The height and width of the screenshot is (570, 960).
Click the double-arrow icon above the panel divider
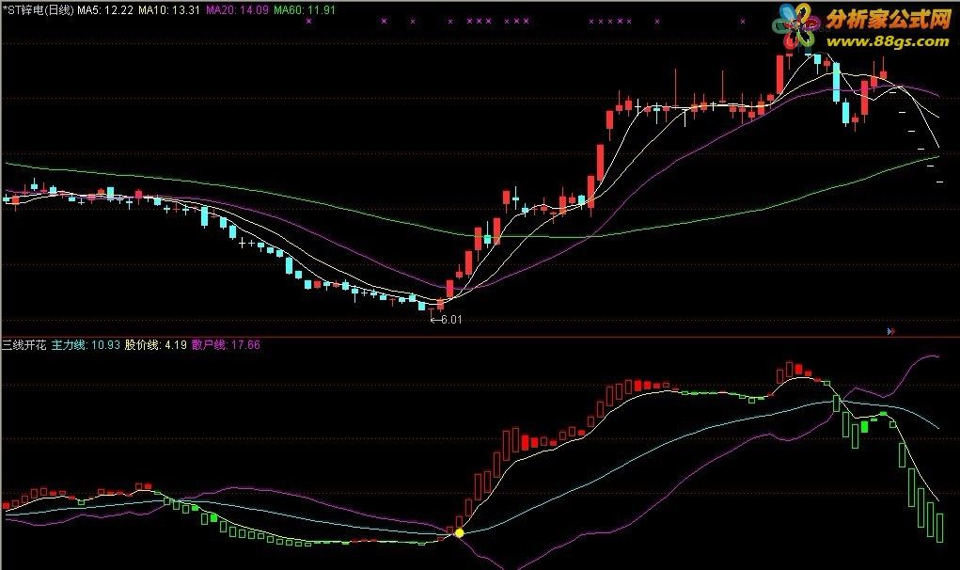click(x=891, y=331)
